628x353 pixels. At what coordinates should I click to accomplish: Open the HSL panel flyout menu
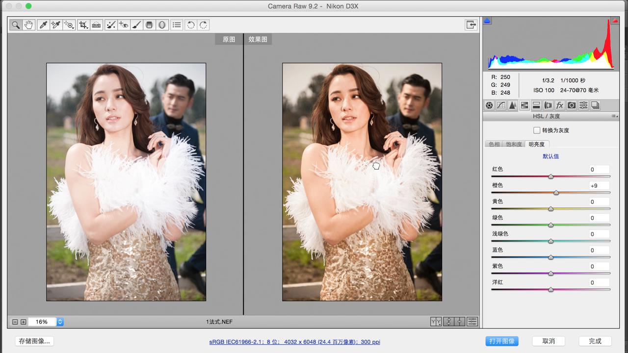[614, 116]
